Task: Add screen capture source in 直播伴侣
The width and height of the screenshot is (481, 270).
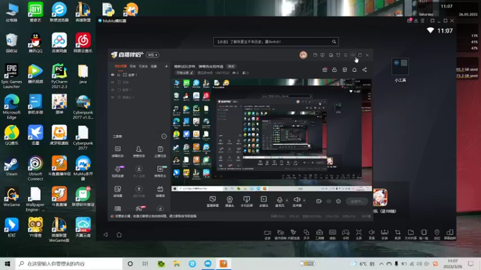Action: click(213, 202)
